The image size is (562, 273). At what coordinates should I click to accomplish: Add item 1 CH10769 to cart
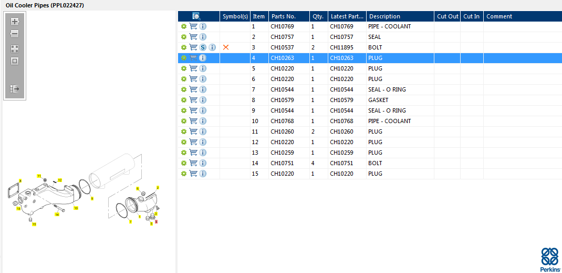pos(193,26)
